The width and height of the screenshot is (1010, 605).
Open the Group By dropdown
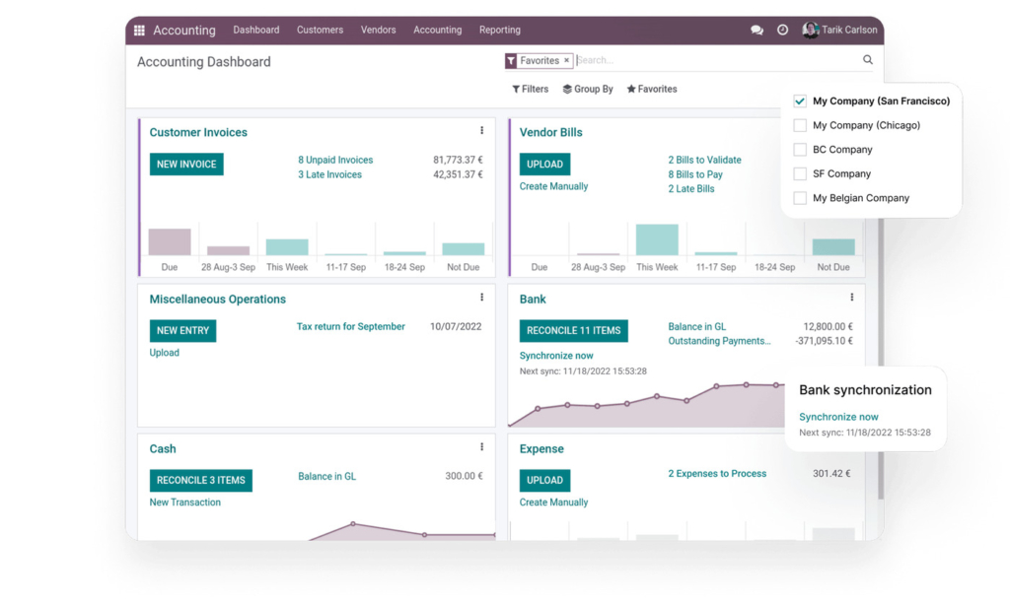[x=588, y=89]
